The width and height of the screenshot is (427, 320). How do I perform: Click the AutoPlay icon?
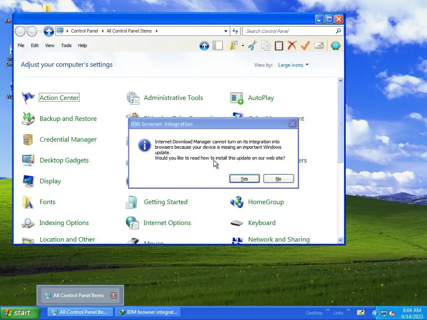(236, 98)
